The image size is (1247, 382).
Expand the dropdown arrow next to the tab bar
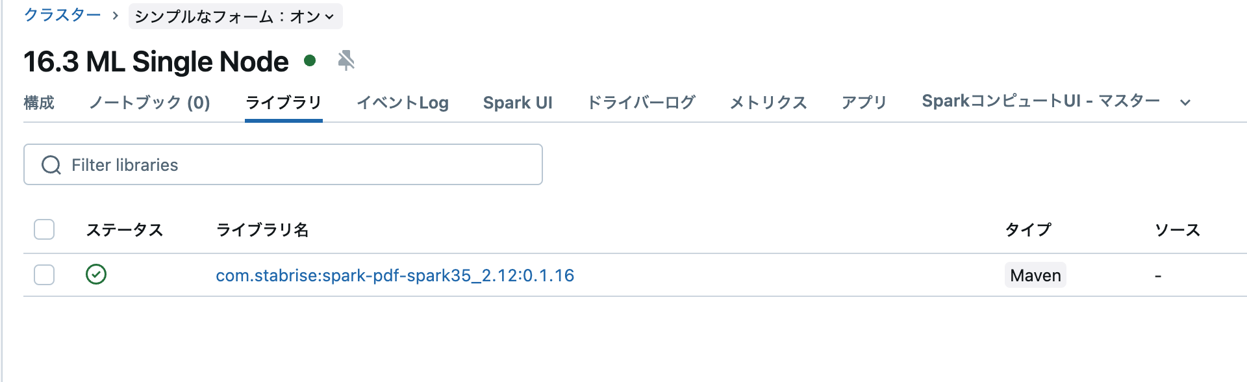click(x=1186, y=103)
